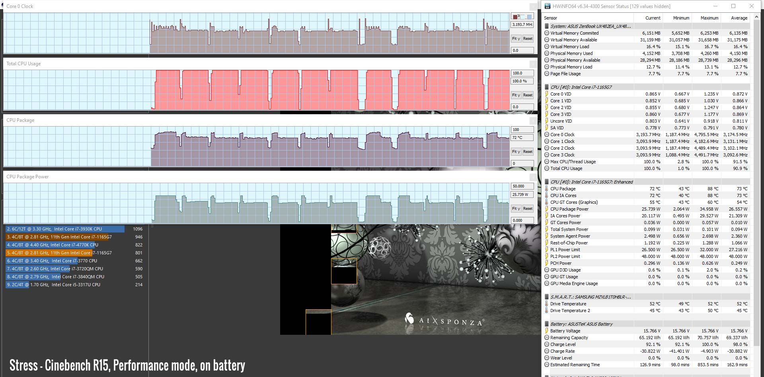
Task: Select Cinebench ranking row i7-1165G7 score 946
Action: click(x=74, y=237)
